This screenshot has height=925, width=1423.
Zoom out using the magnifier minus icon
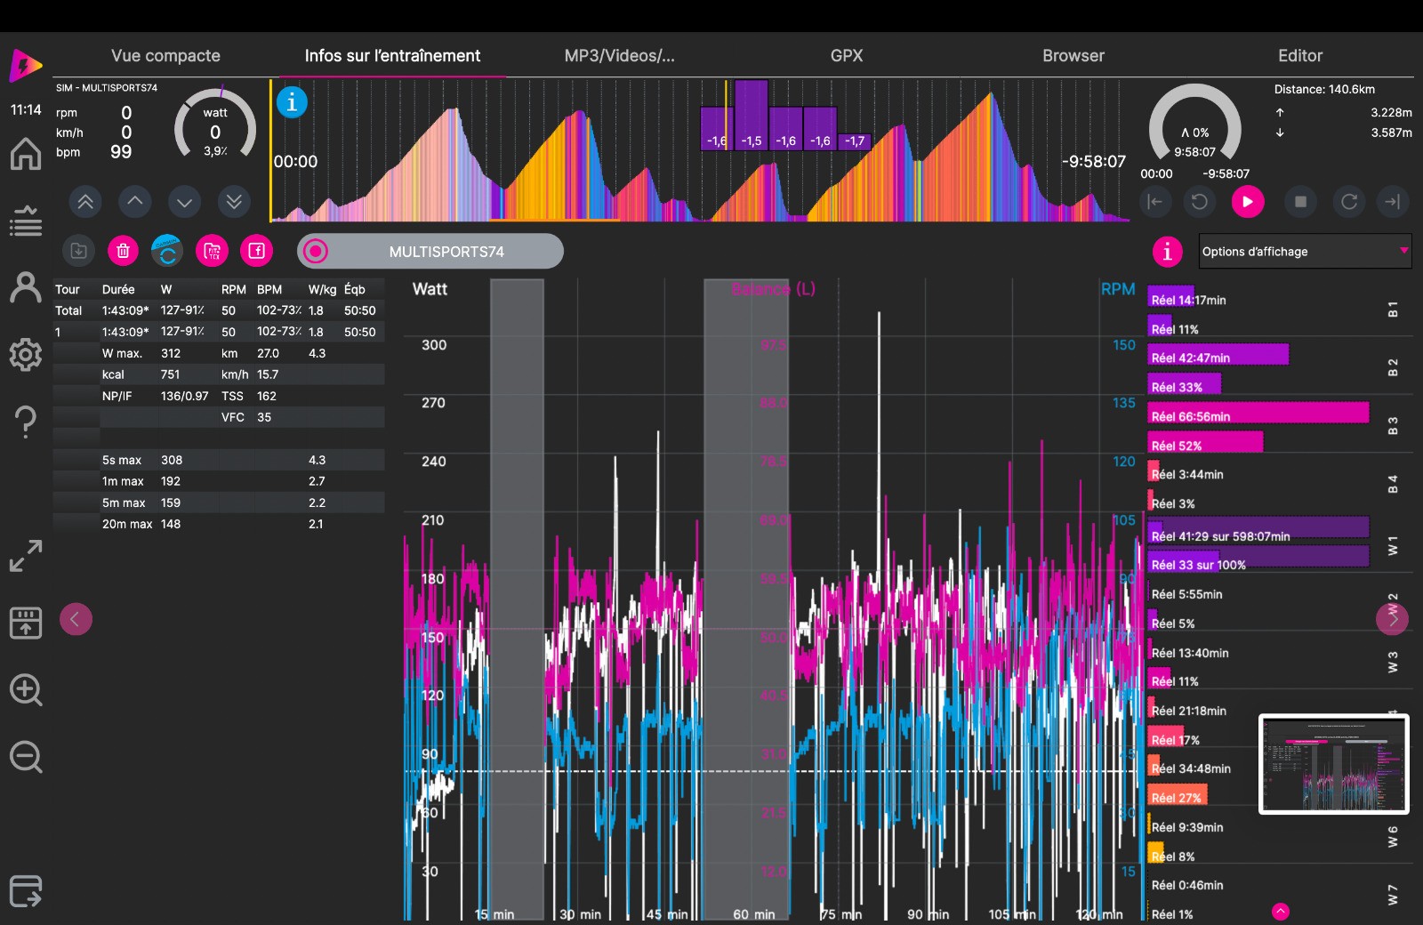[26, 758]
